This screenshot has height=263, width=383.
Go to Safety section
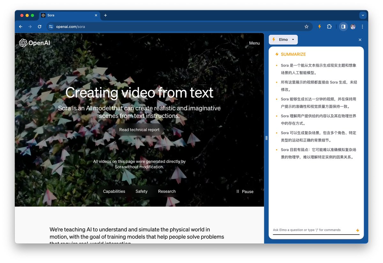(141, 191)
